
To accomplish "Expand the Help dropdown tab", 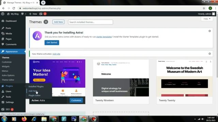I will pyautogui.click(x=207, y=19).
